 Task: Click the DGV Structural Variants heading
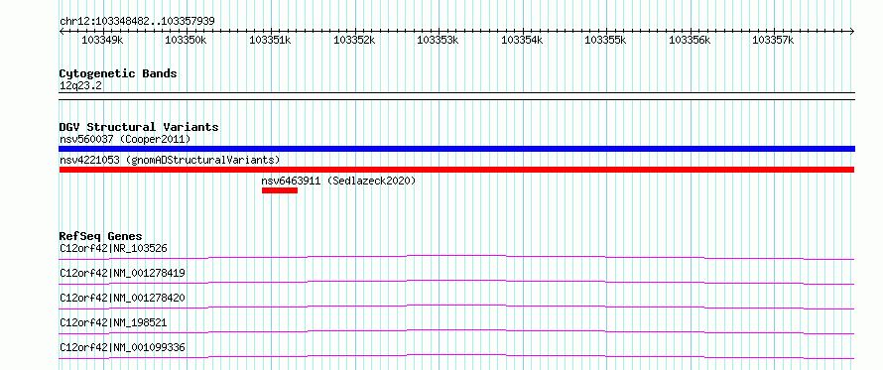pyautogui.click(x=139, y=127)
